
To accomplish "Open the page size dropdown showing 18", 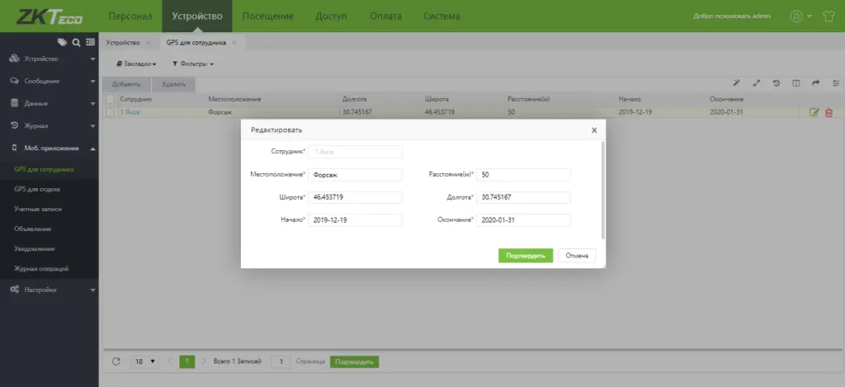I will click(145, 361).
